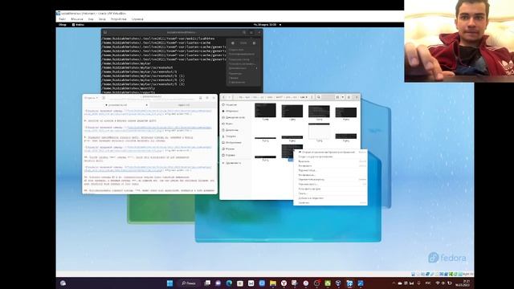Open new tab icon in terminal header
This screenshot has height=289, width=514.
pyautogui.click(x=105, y=32)
